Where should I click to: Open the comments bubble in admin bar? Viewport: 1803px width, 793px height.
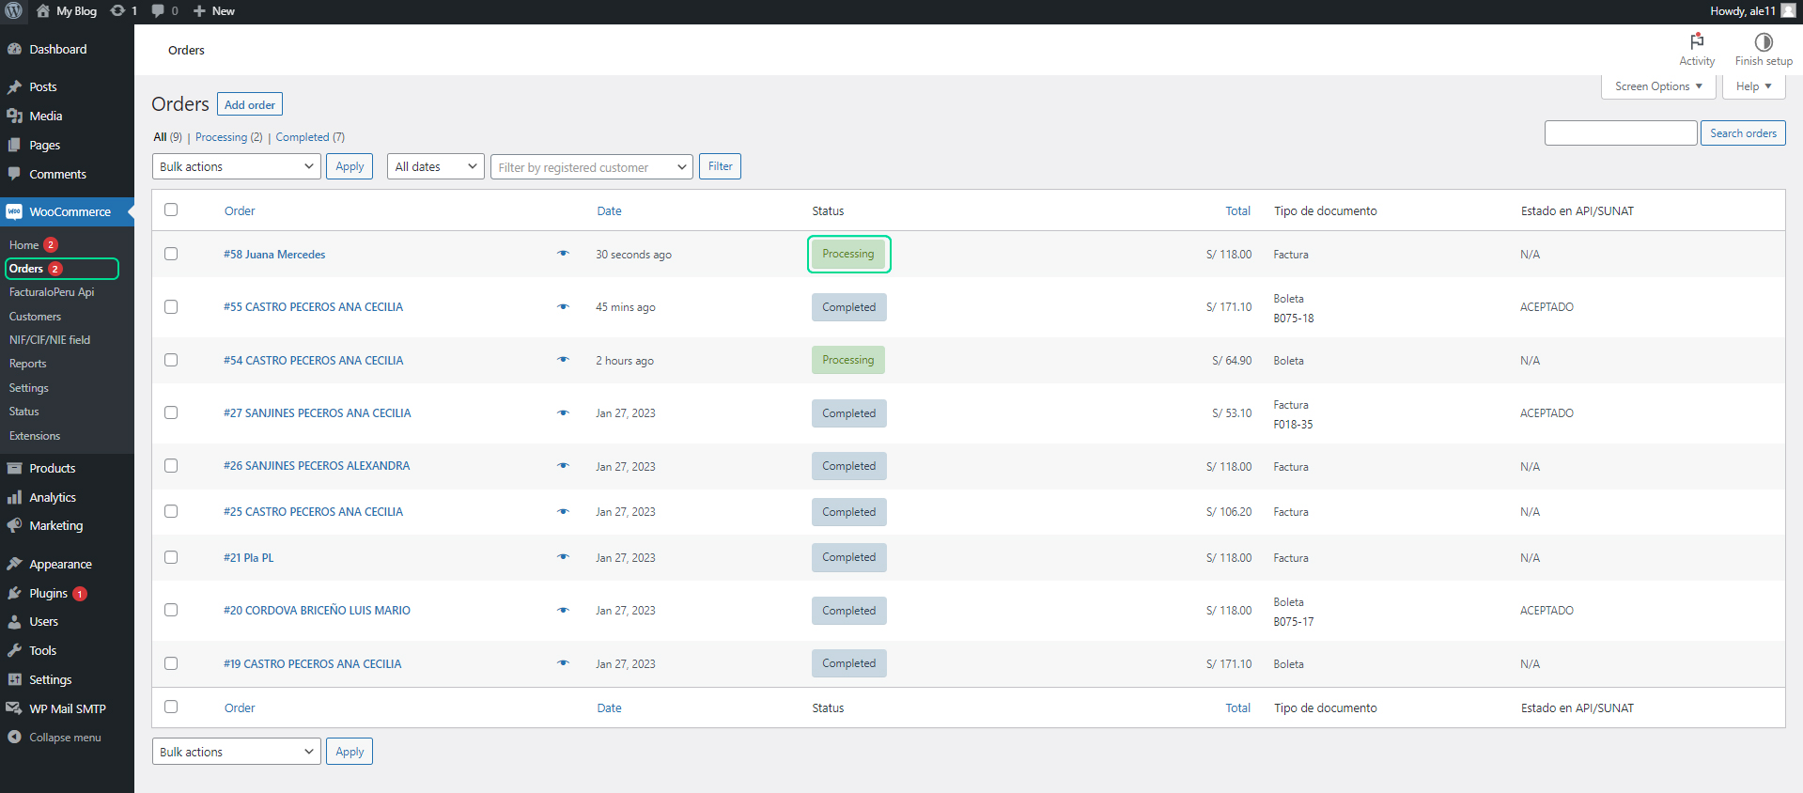[x=159, y=11]
